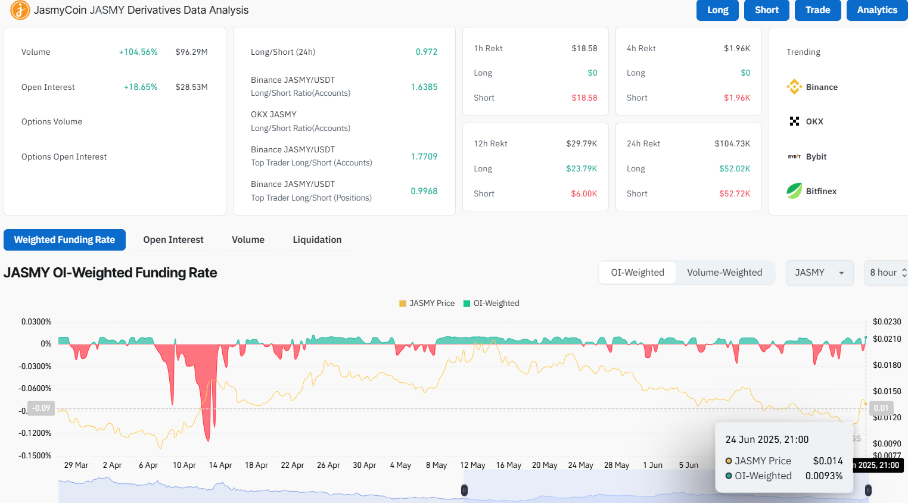908x503 pixels.
Task: Click JASMY OI-Weighted Funding Rate heading
Action: 110,273
